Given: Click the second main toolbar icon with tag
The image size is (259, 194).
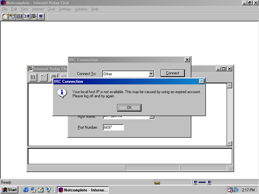Looking at the screenshot, I should 12,16.
